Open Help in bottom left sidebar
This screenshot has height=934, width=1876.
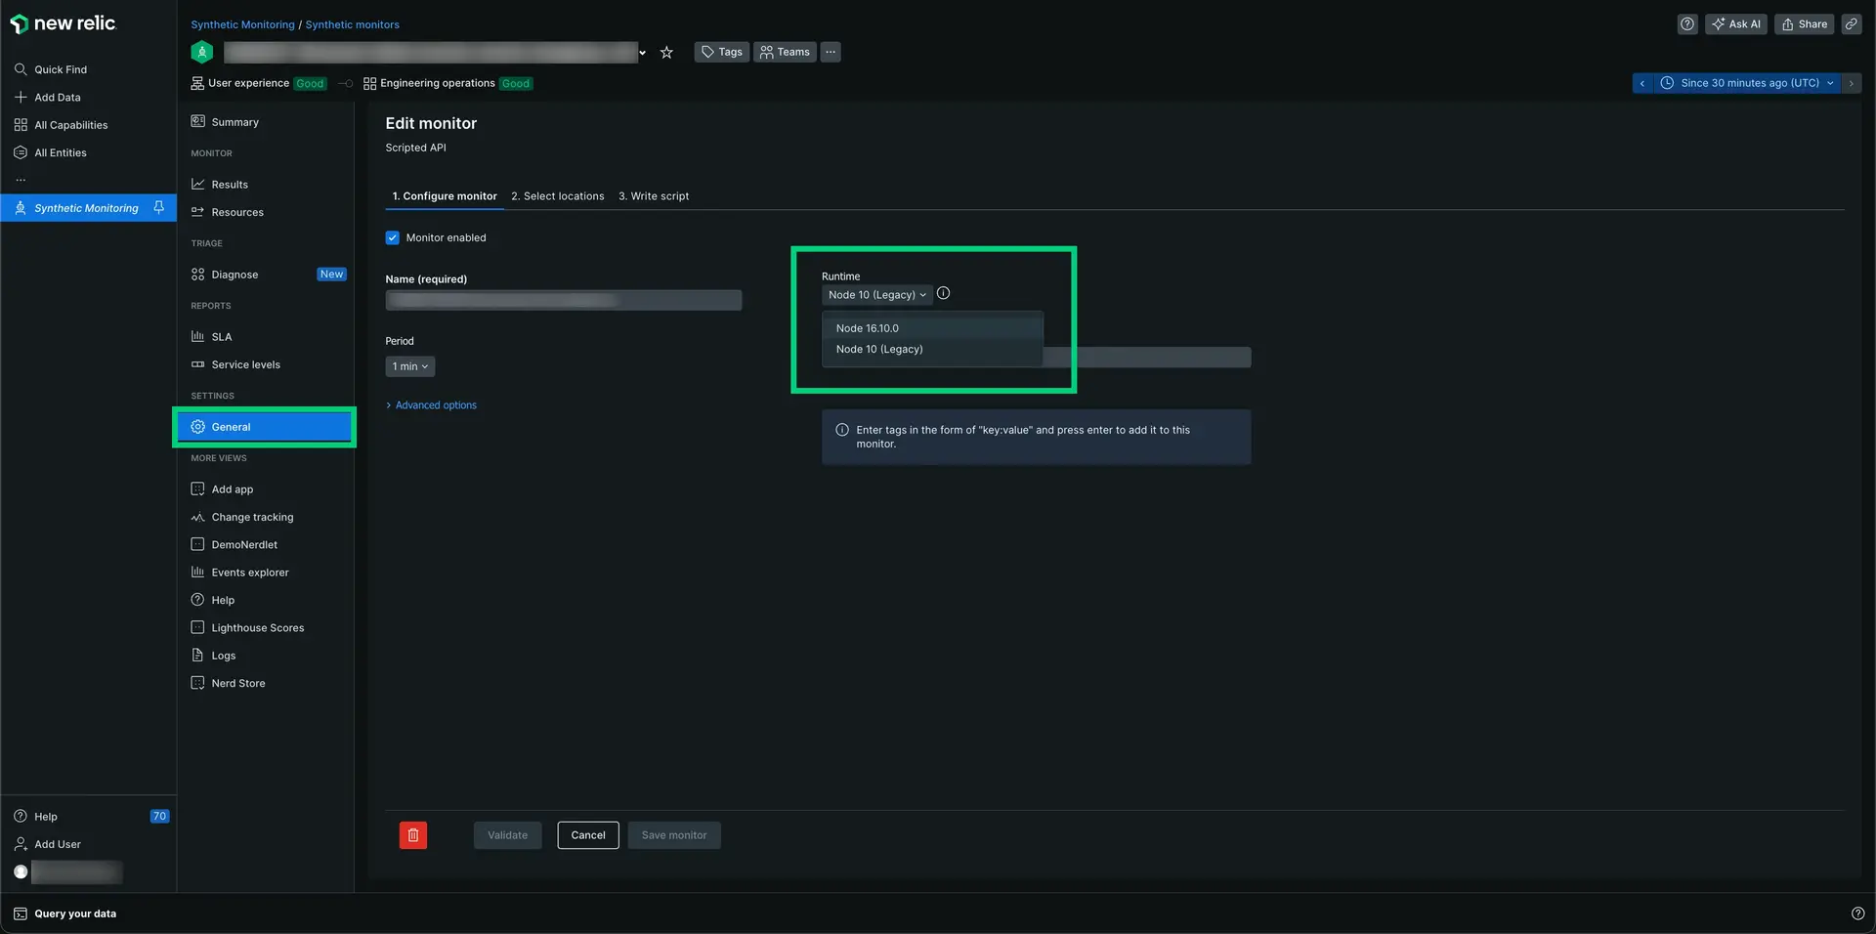[x=35, y=817]
